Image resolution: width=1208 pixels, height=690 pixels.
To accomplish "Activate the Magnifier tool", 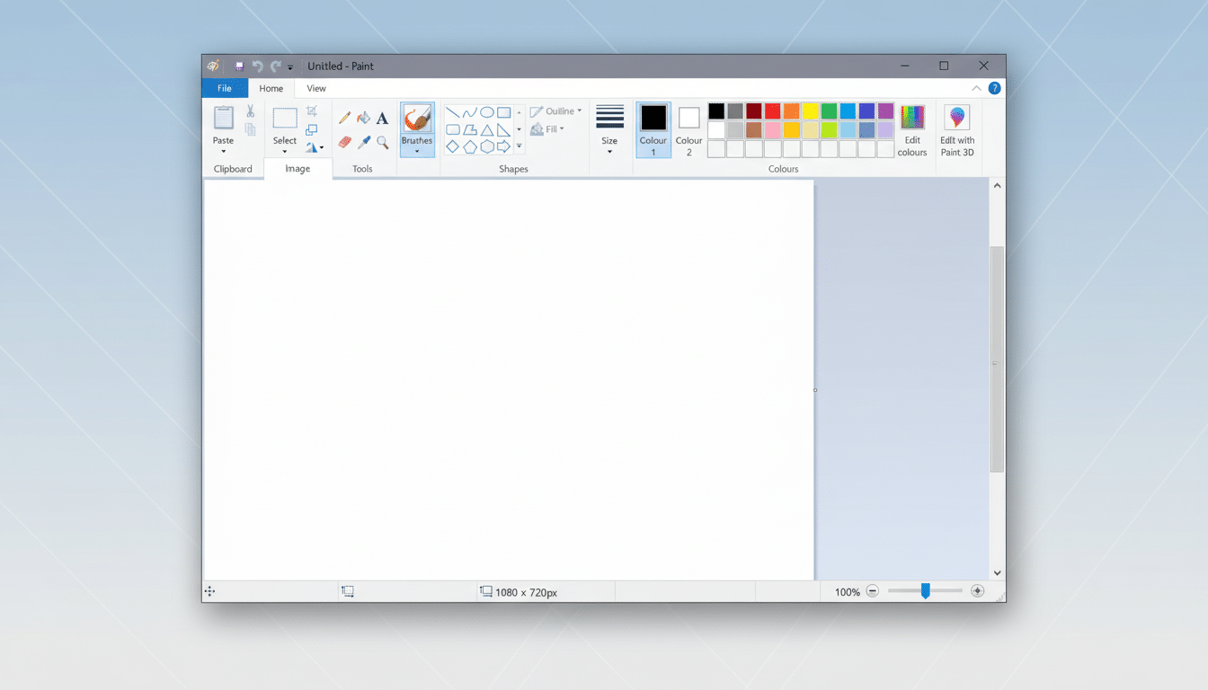I will point(381,141).
